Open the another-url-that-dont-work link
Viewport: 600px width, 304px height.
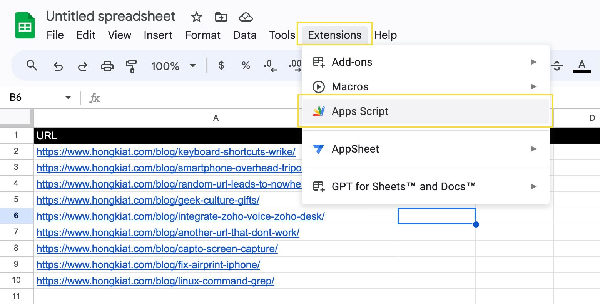coord(168,233)
